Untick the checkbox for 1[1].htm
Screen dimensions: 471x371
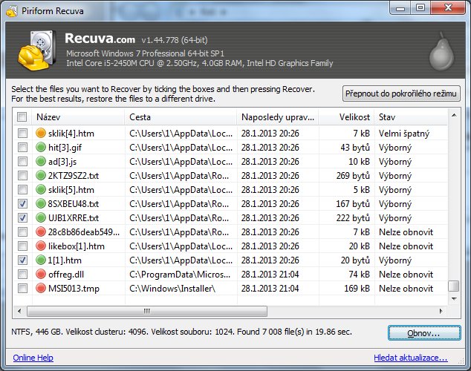coord(22,260)
